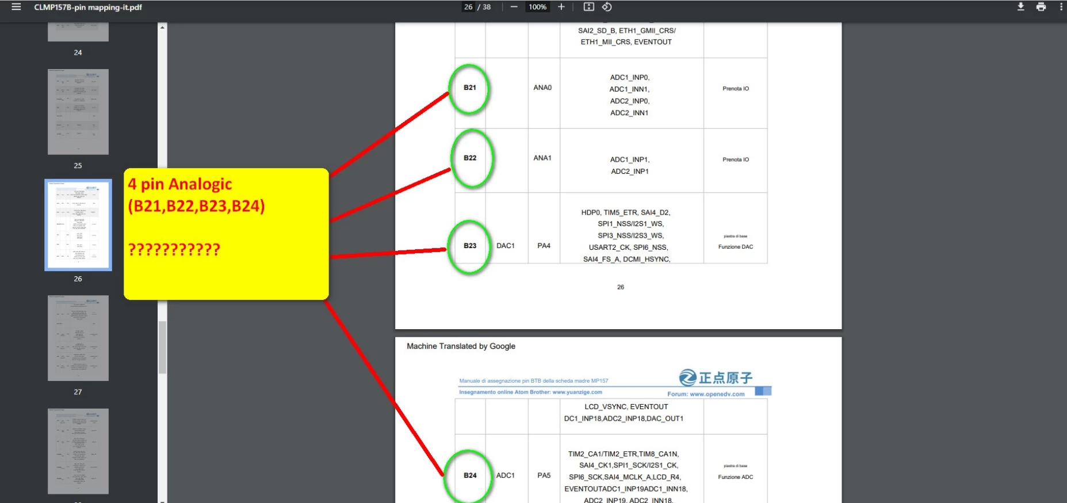
Task: Click the Funzione ADC text
Action: tap(736, 477)
